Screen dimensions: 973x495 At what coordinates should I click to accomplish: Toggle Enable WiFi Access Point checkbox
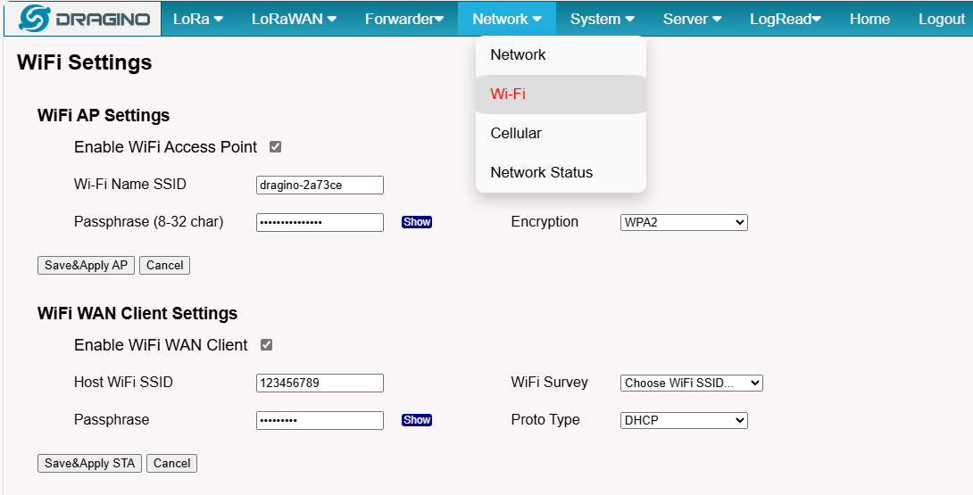tap(276, 147)
